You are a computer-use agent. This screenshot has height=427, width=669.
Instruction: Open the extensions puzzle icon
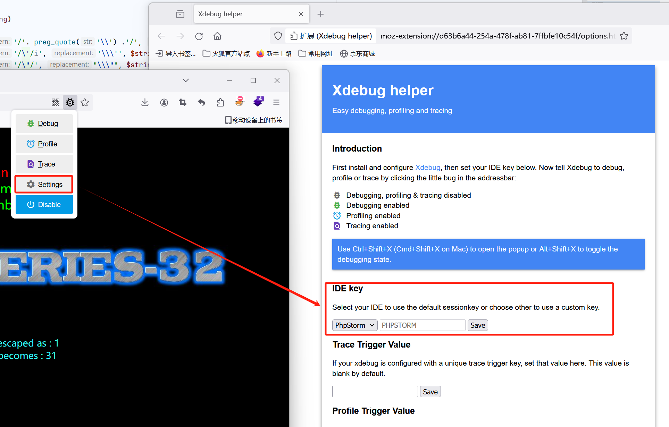tap(220, 102)
